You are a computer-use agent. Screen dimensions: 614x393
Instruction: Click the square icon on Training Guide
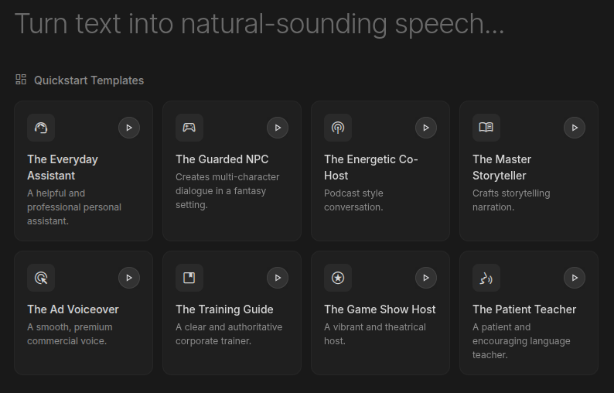coord(189,278)
